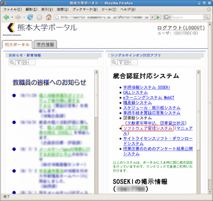Switch to the 学内情報 tab
Viewport: 213px width, 201px height.
pyautogui.click(x=45, y=45)
